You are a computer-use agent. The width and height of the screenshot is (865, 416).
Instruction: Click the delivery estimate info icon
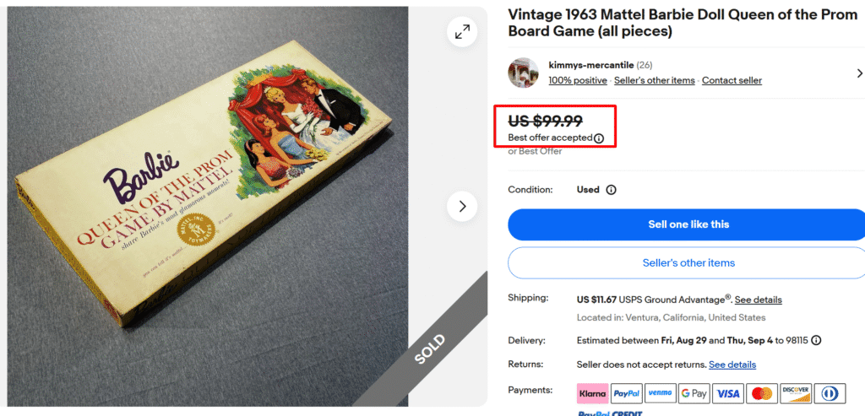click(816, 341)
